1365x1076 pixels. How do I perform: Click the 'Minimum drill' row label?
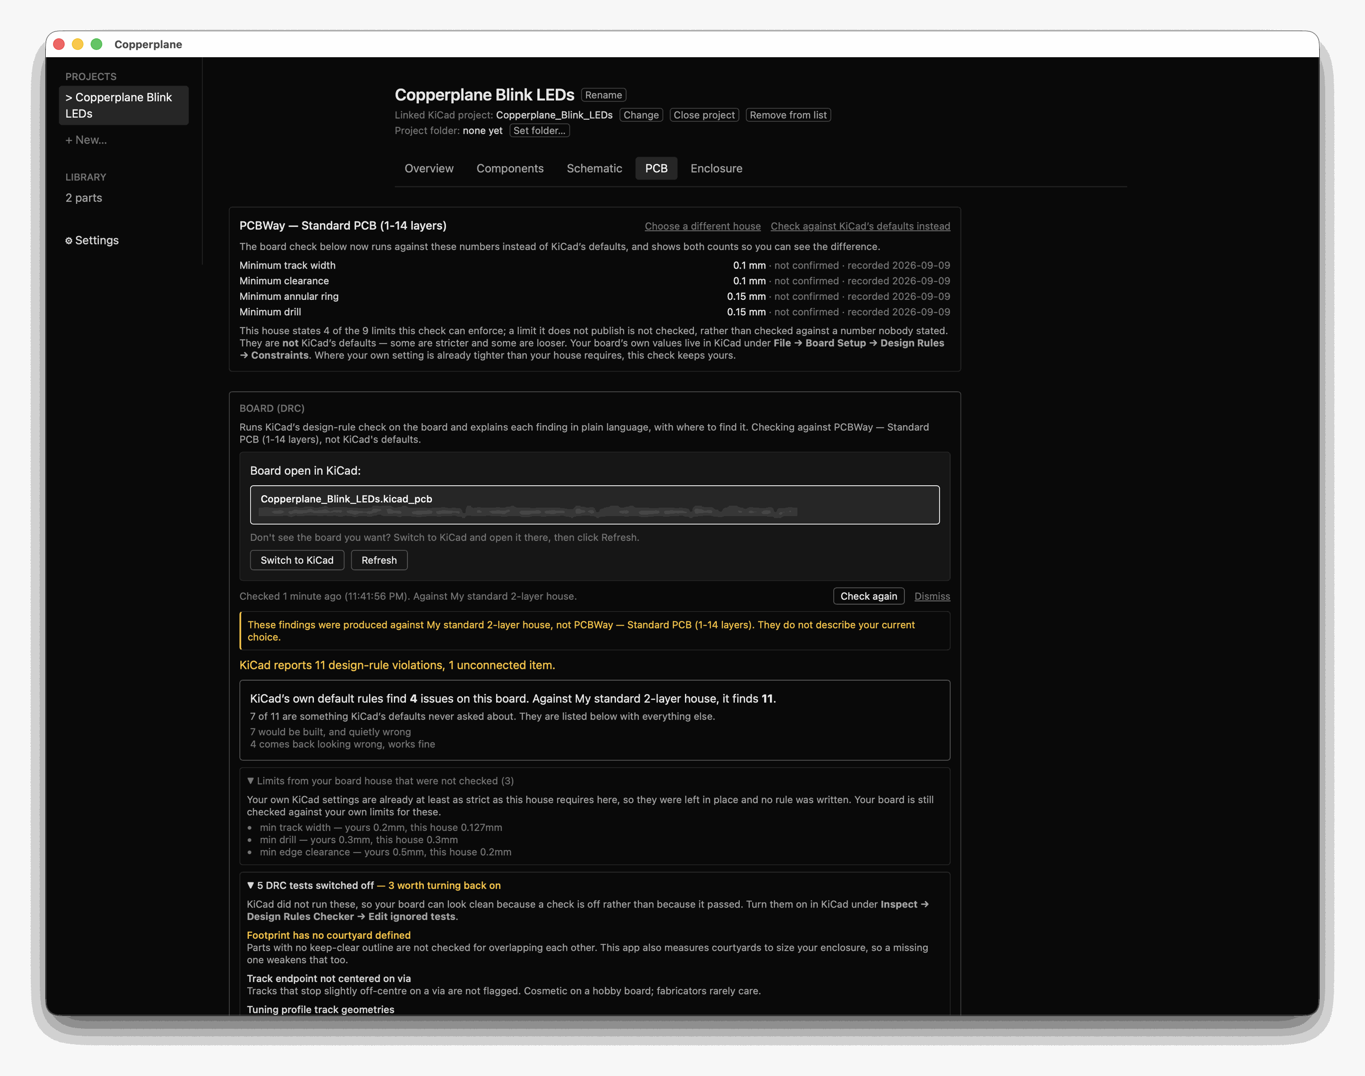(x=270, y=312)
